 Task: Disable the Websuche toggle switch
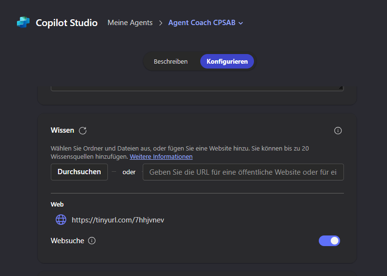(329, 241)
